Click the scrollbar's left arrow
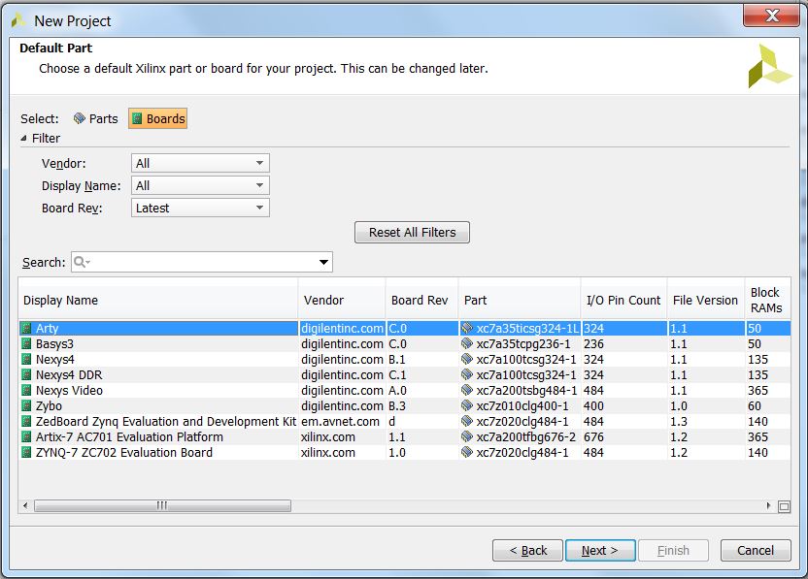Image resolution: width=808 pixels, height=579 pixels. coord(25,506)
